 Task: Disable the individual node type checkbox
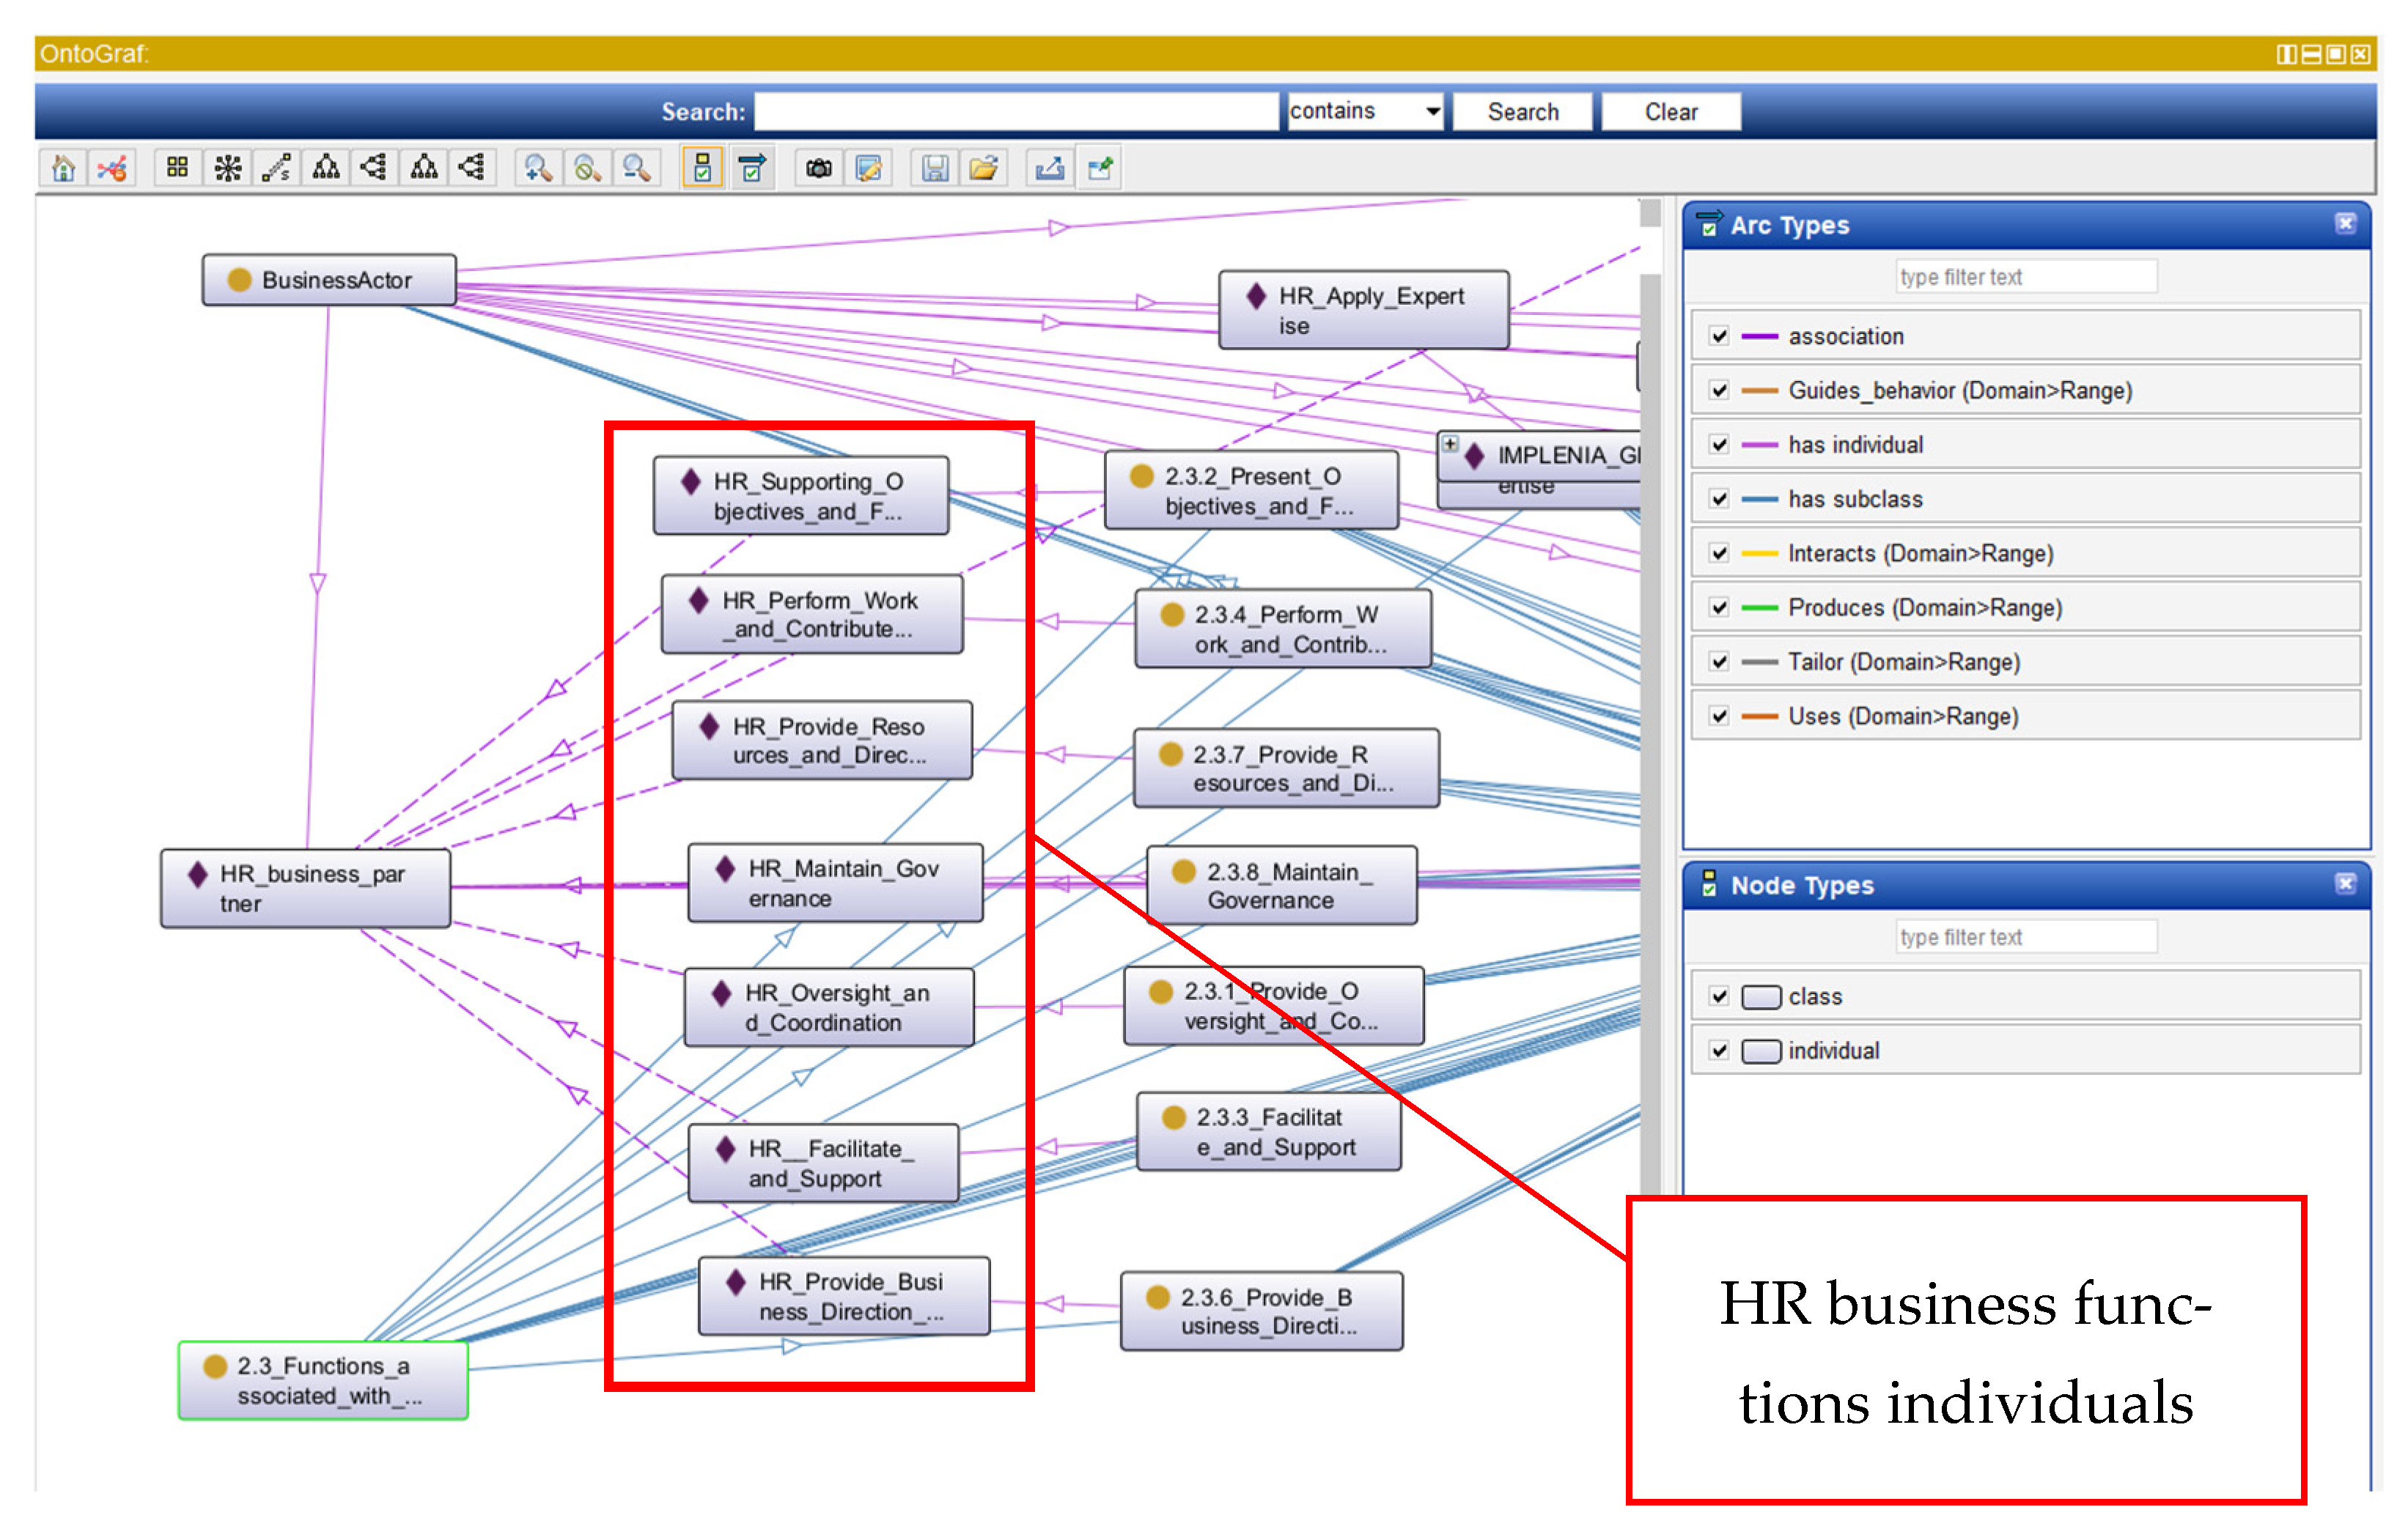coord(1719,1051)
